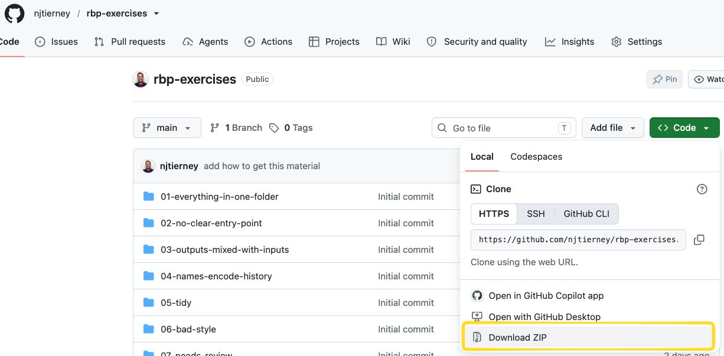This screenshot has width=724, height=356.
Task: Pin this repository with the Pin button
Action: (x=665, y=79)
